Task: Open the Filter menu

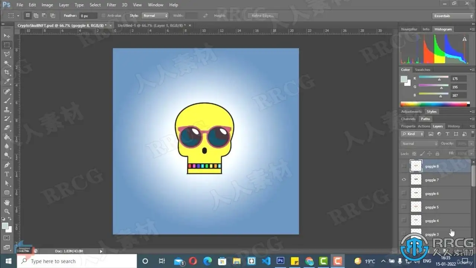Action: point(111,5)
